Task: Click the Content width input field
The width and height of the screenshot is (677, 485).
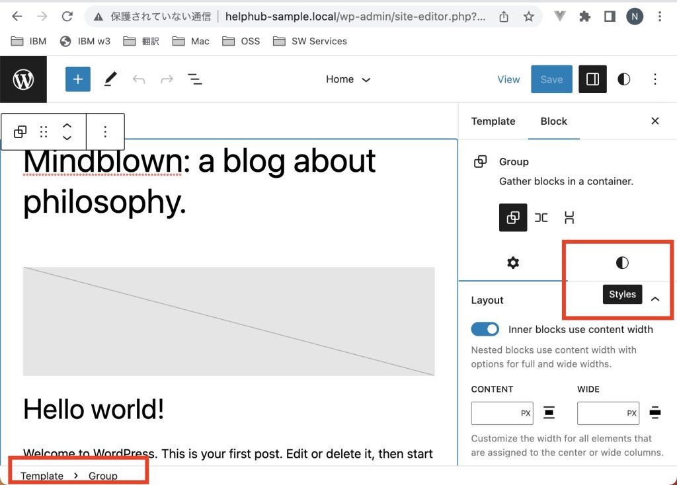Action: tap(495, 413)
